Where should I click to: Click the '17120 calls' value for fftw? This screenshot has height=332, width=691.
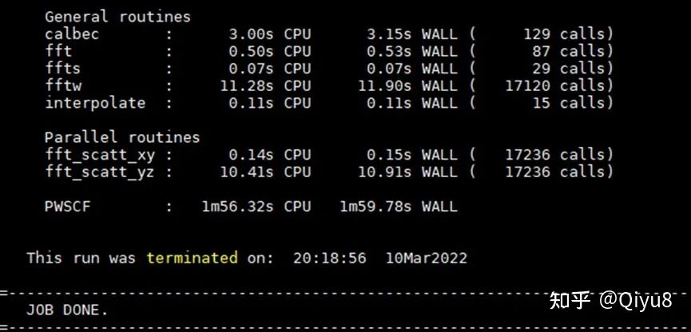(x=559, y=85)
